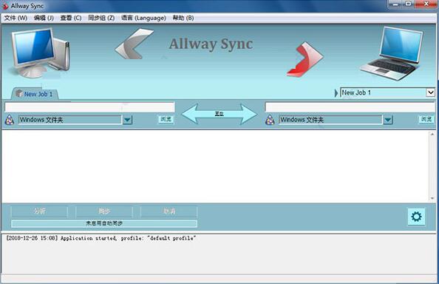439x284 pixels.
Task: Click the right 浏览 browse button
Action: click(x=426, y=119)
